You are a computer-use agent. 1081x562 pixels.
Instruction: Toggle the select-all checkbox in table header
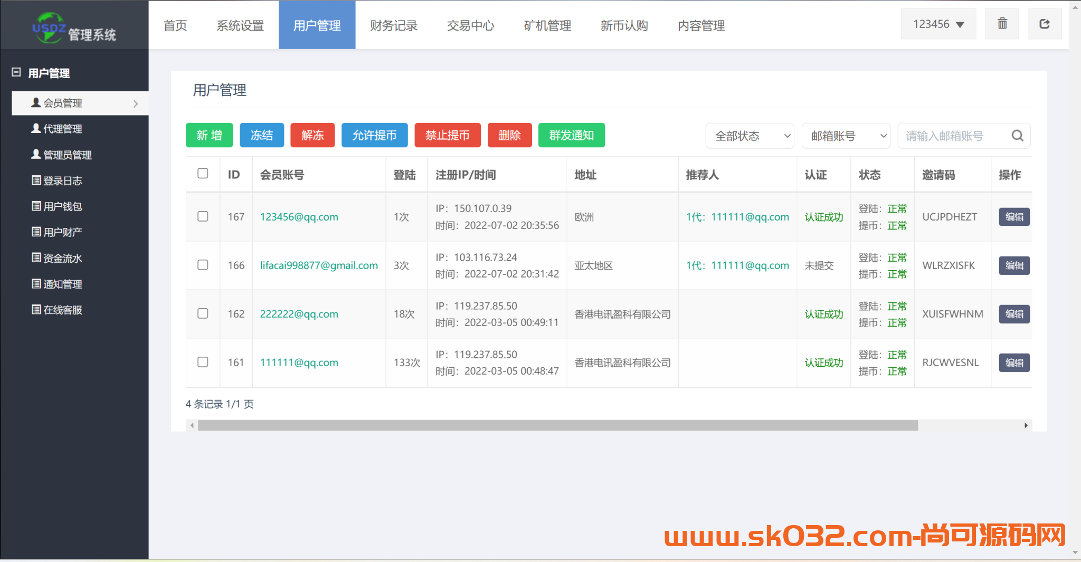pyautogui.click(x=203, y=174)
